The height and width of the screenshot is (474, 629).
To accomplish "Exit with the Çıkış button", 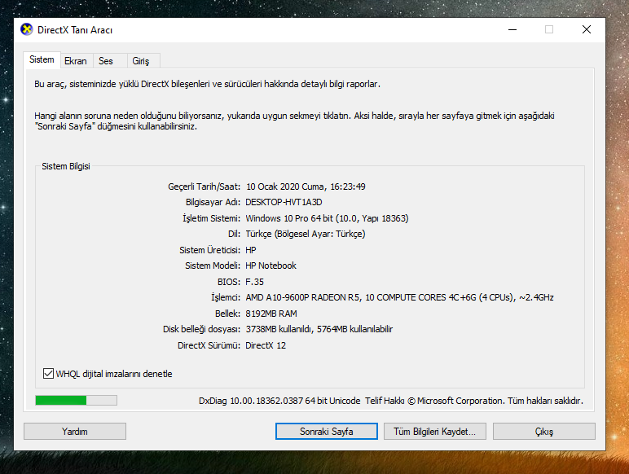I will point(544,432).
